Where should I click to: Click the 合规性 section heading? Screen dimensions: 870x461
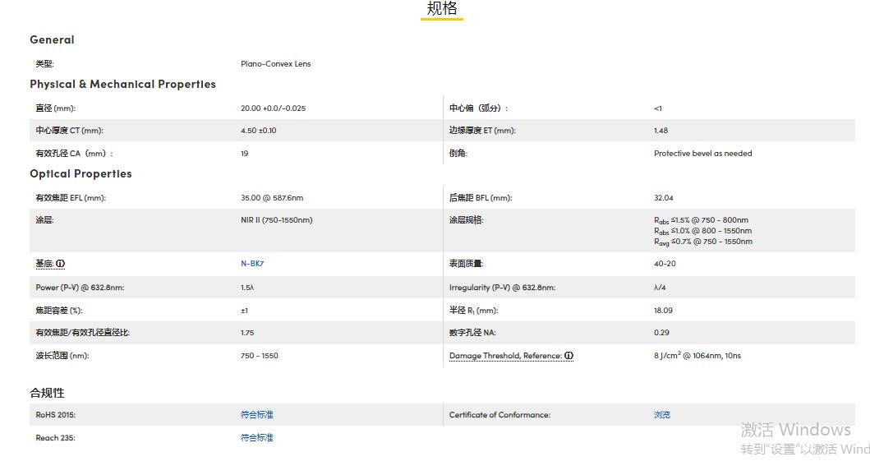point(47,393)
